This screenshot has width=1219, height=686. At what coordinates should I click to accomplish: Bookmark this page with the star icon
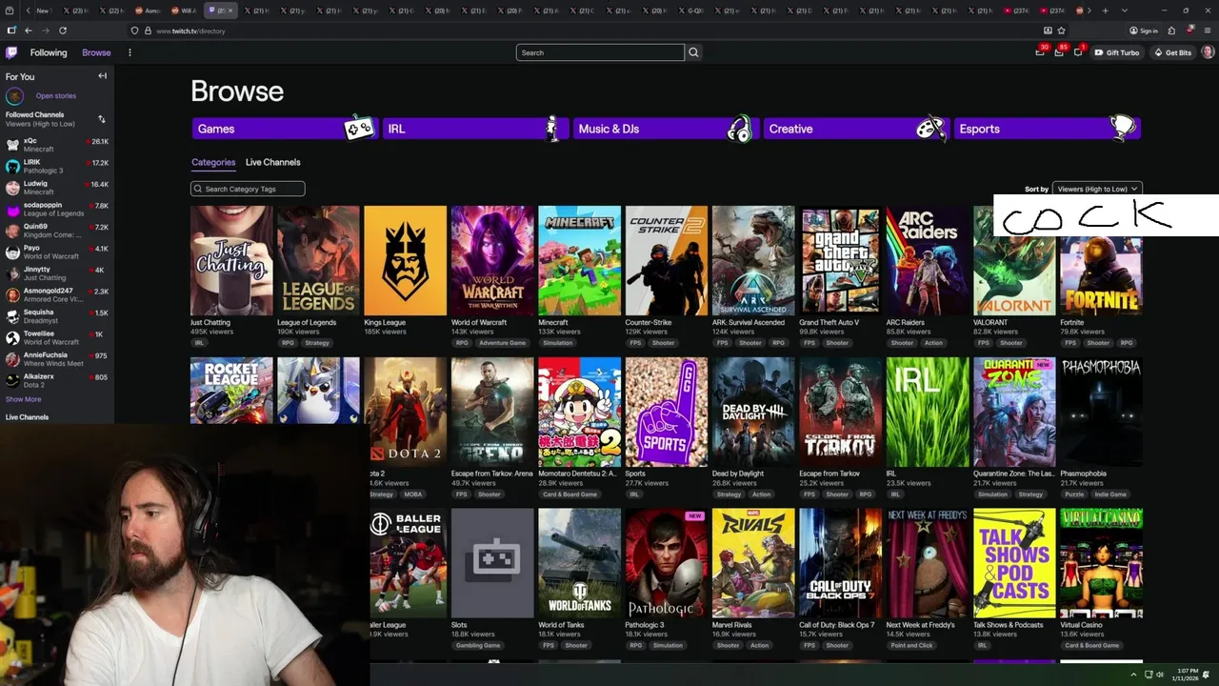click(1061, 30)
